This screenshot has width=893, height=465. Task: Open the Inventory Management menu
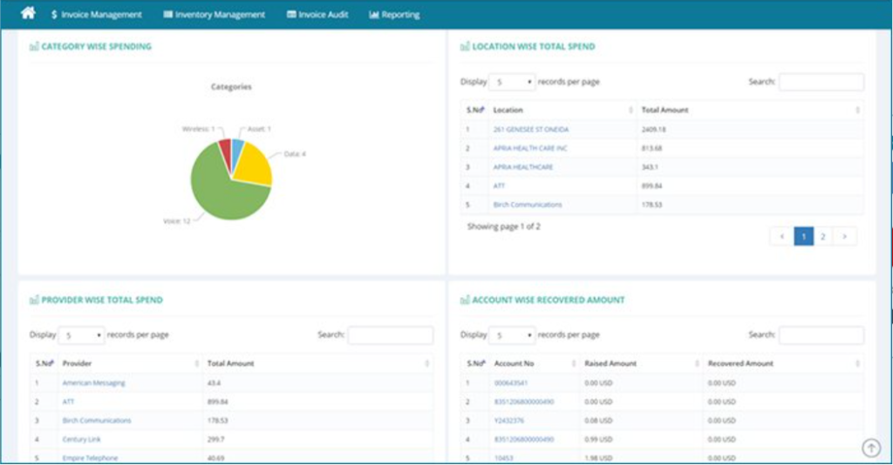pyautogui.click(x=215, y=15)
